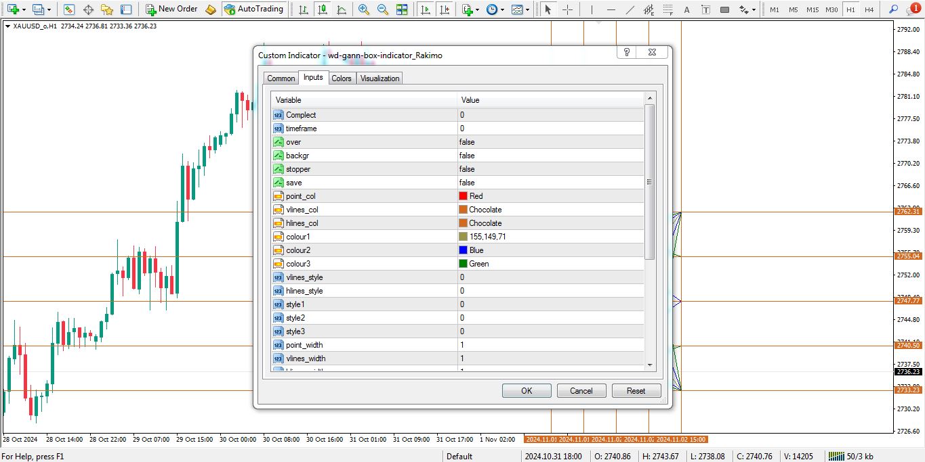Expand the new chart dropdown arrow
Image resolution: width=925 pixels, height=462 pixels.
pos(24,9)
